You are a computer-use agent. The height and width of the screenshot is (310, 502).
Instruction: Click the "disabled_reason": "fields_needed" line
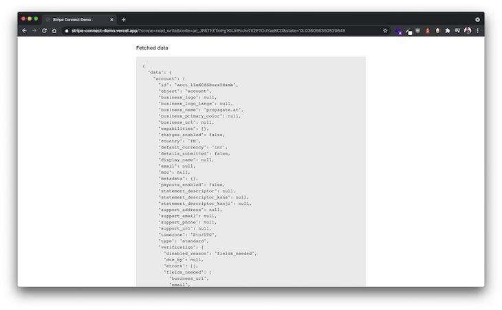point(210,254)
